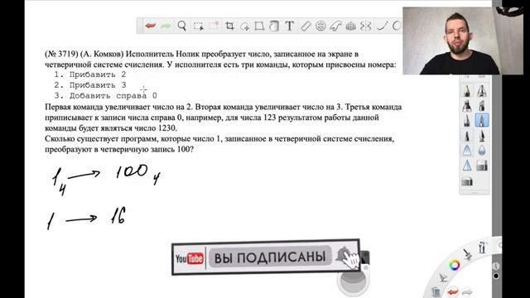Choose the Chisel-tip pen brush
Screen dimensions: 530x298
(482, 106)
